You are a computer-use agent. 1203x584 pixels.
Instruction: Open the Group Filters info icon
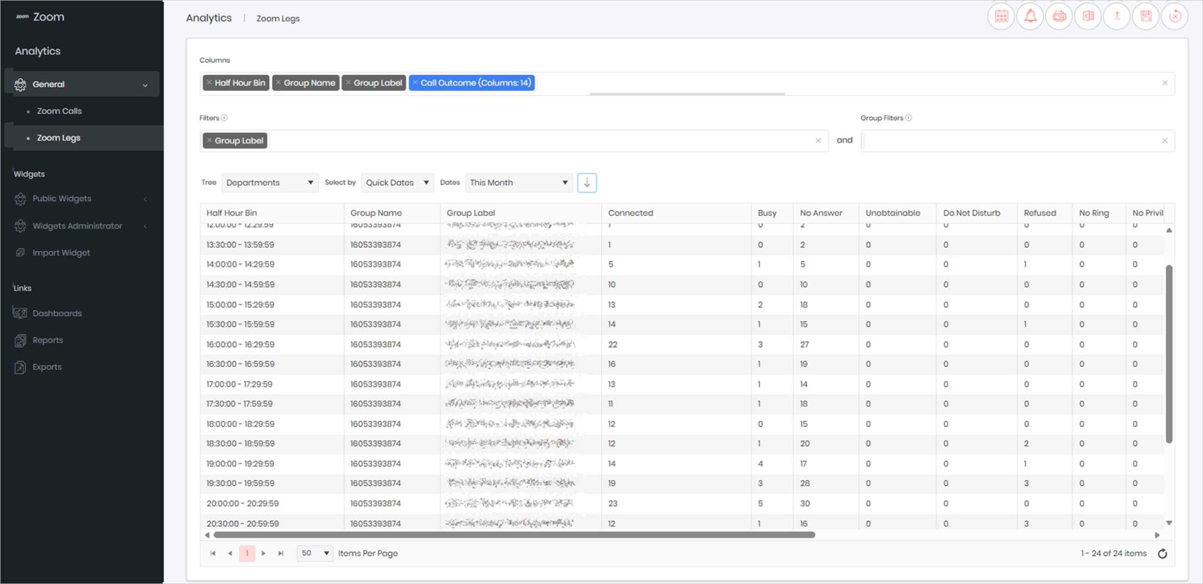tap(909, 118)
